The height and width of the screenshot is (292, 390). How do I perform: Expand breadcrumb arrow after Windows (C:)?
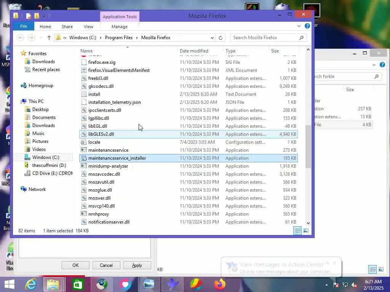pyautogui.click(x=101, y=38)
